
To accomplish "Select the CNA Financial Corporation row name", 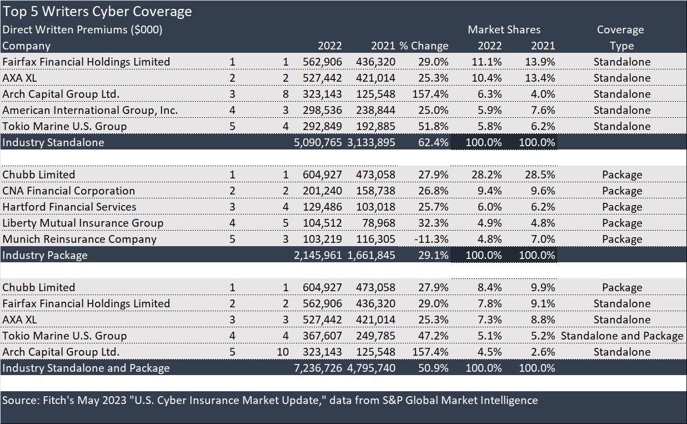I will pos(69,191).
